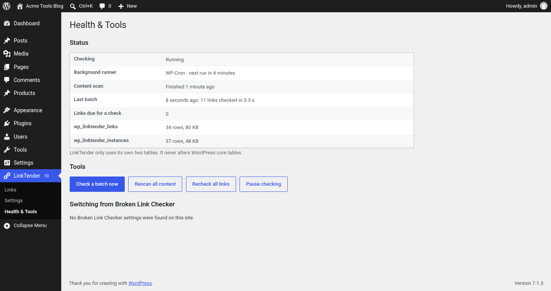Open the Links submenu item
The width and height of the screenshot is (551, 291).
coord(10,190)
